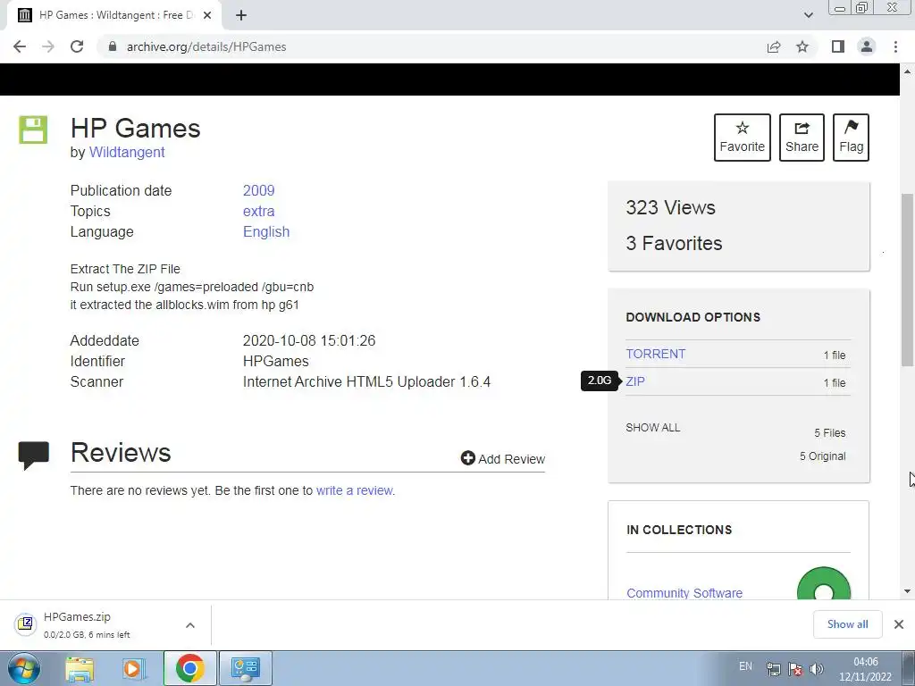
Task: Click the browser Back arrow
Action: pos(20,46)
